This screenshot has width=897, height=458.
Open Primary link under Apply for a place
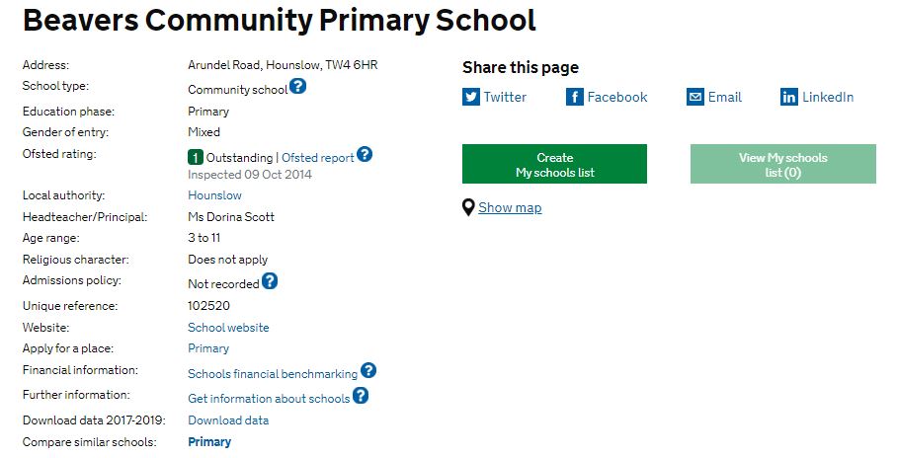coord(208,348)
